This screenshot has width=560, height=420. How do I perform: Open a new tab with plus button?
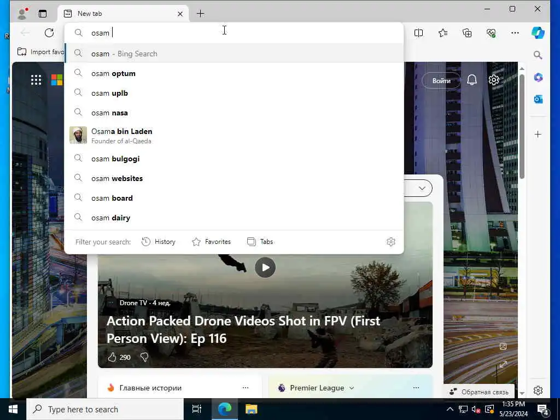coord(200,14)
